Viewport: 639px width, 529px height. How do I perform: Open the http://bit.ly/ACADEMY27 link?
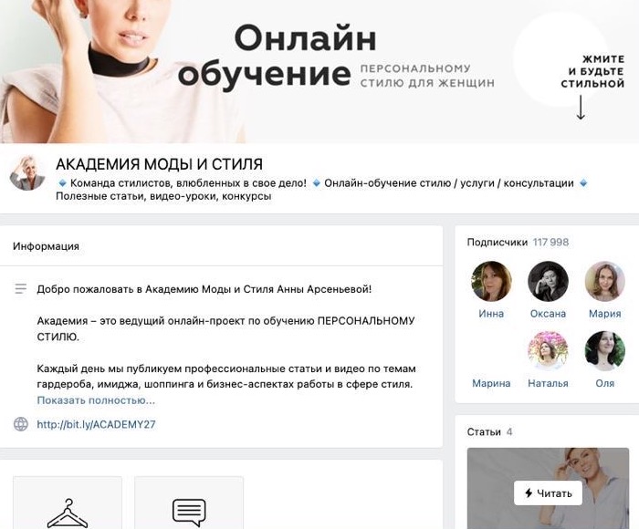pos(96,424)
